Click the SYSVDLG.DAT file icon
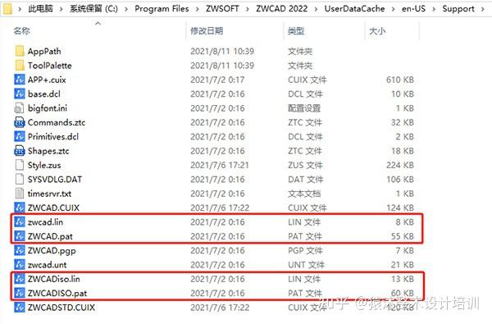492x324 pixels. pos(20,179)
